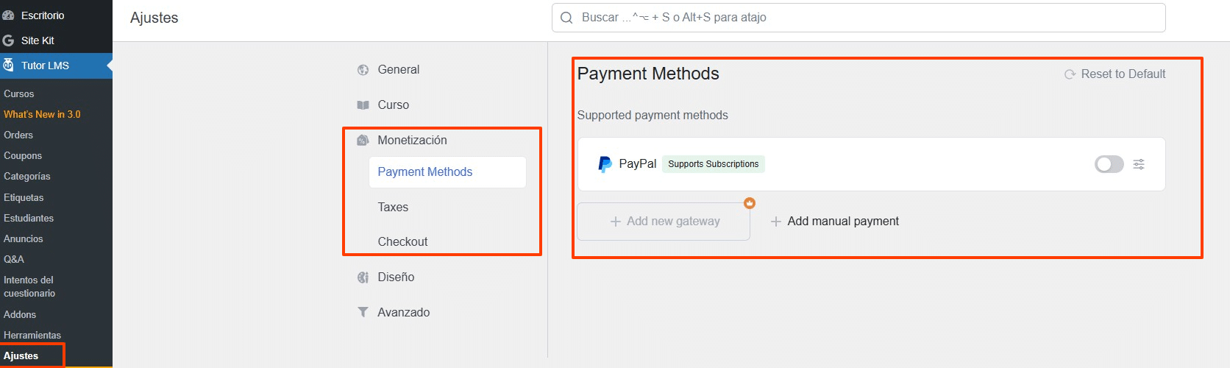
Task: Enable the PayPal payment toggle
Action: point(1109,164)
